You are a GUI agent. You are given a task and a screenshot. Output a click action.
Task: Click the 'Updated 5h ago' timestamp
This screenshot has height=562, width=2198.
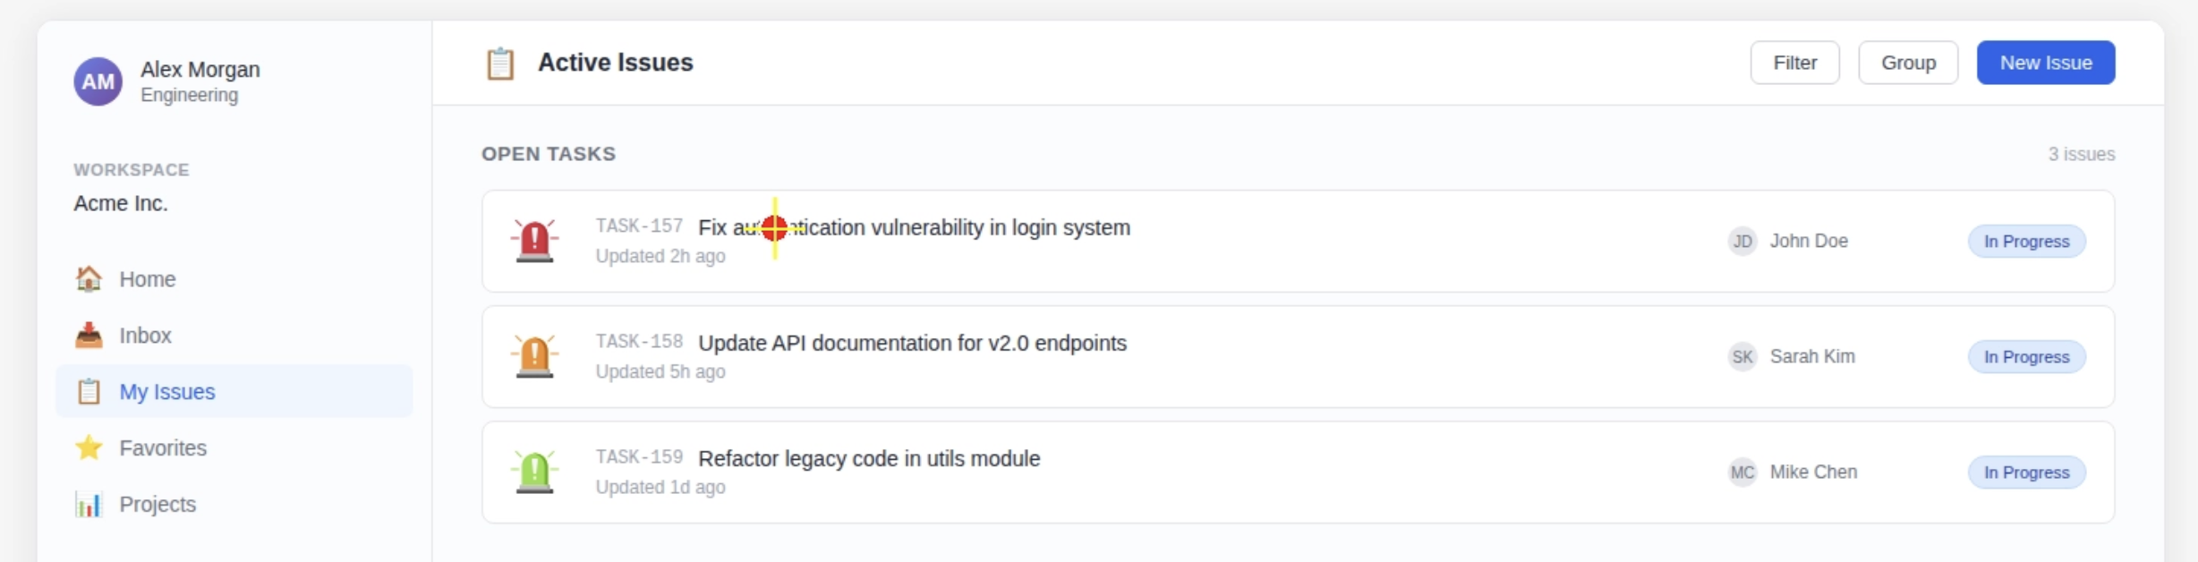660,371
